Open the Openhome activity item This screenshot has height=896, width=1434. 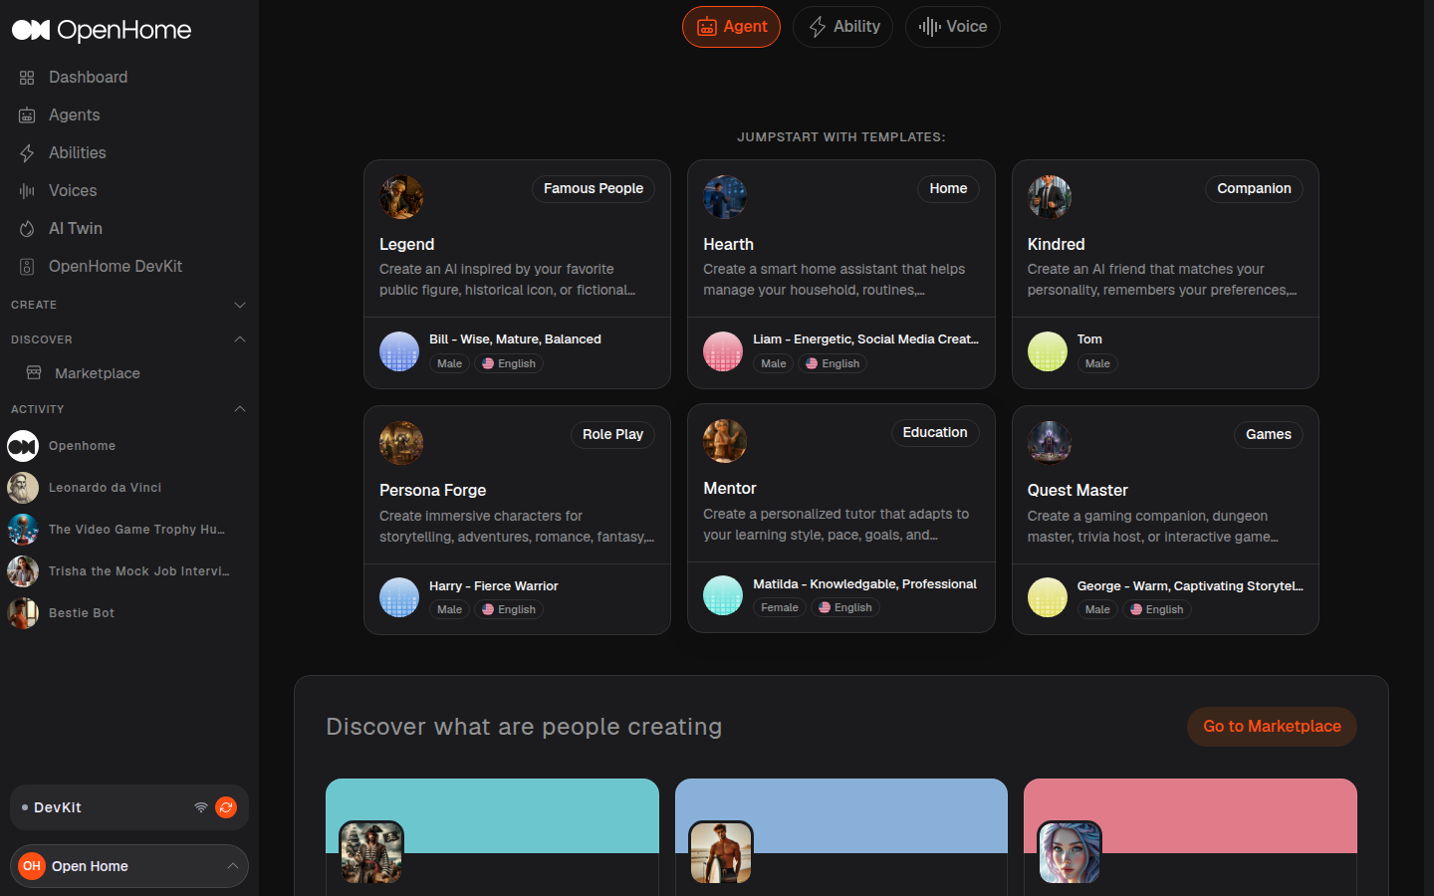[x=82, y=446]
